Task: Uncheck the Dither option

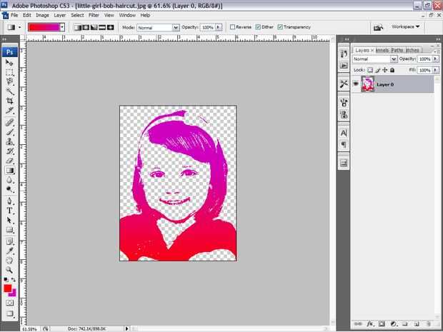Action: click(258, 27)
